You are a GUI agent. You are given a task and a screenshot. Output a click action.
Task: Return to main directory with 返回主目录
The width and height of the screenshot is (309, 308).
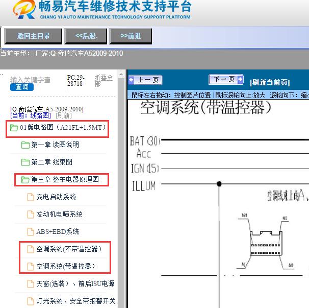pyautogui.click(x=33, y=36)
